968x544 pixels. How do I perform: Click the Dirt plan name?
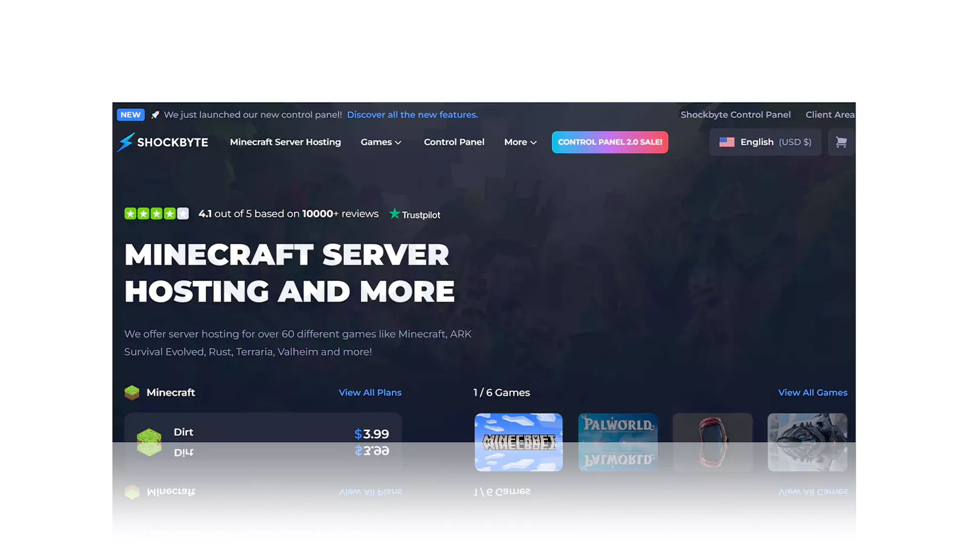184,432
